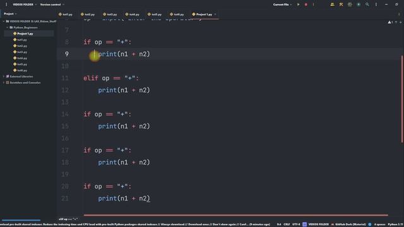The width and height of the screenshot is (404, 227).
Task: Expand Scratches and Consoles node
Action: pos(4,83)
